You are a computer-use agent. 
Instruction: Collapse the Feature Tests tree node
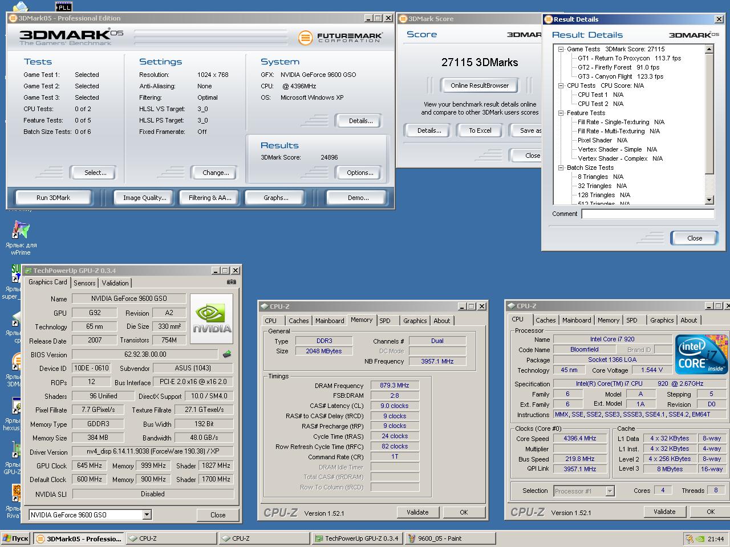point(561,113)
